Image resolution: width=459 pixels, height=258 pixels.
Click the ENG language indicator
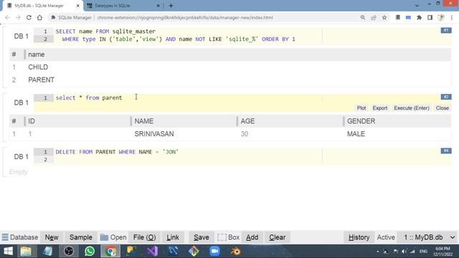423,252
